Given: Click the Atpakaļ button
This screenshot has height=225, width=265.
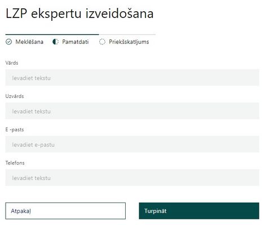Looking at the screenshot, I should [65, 211].
